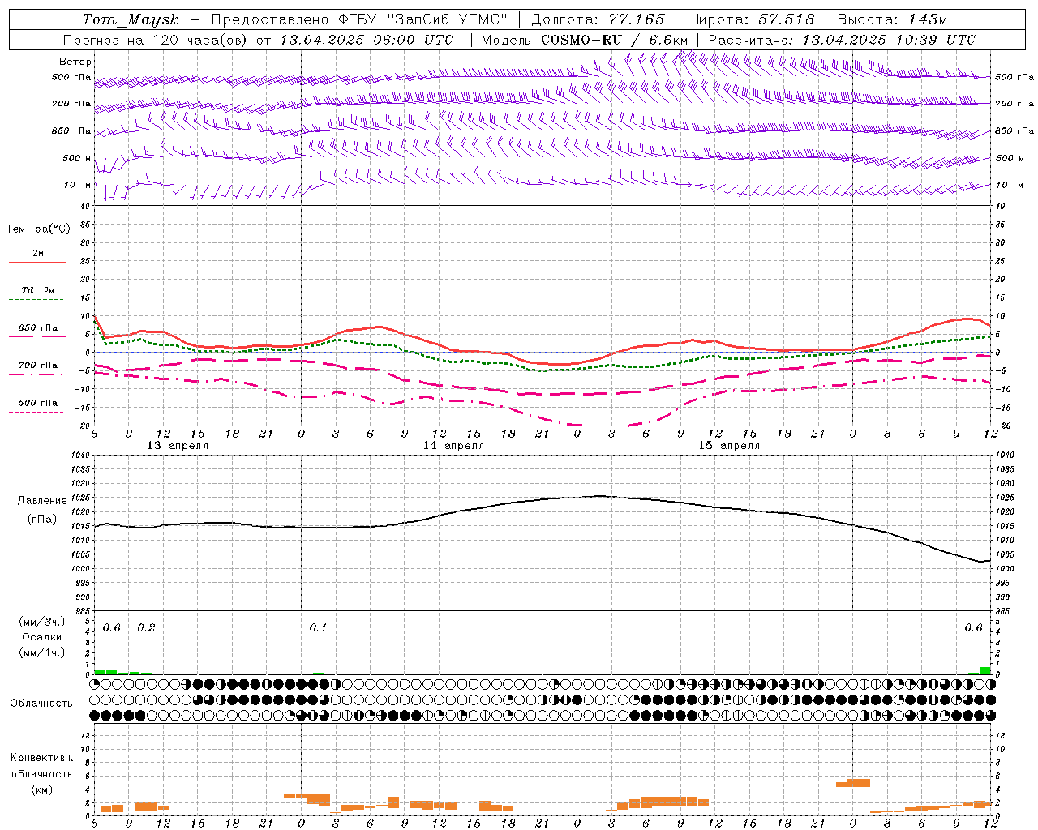
Task: Click the temperature legend label "850 гПа"
Action: (37, 328)
